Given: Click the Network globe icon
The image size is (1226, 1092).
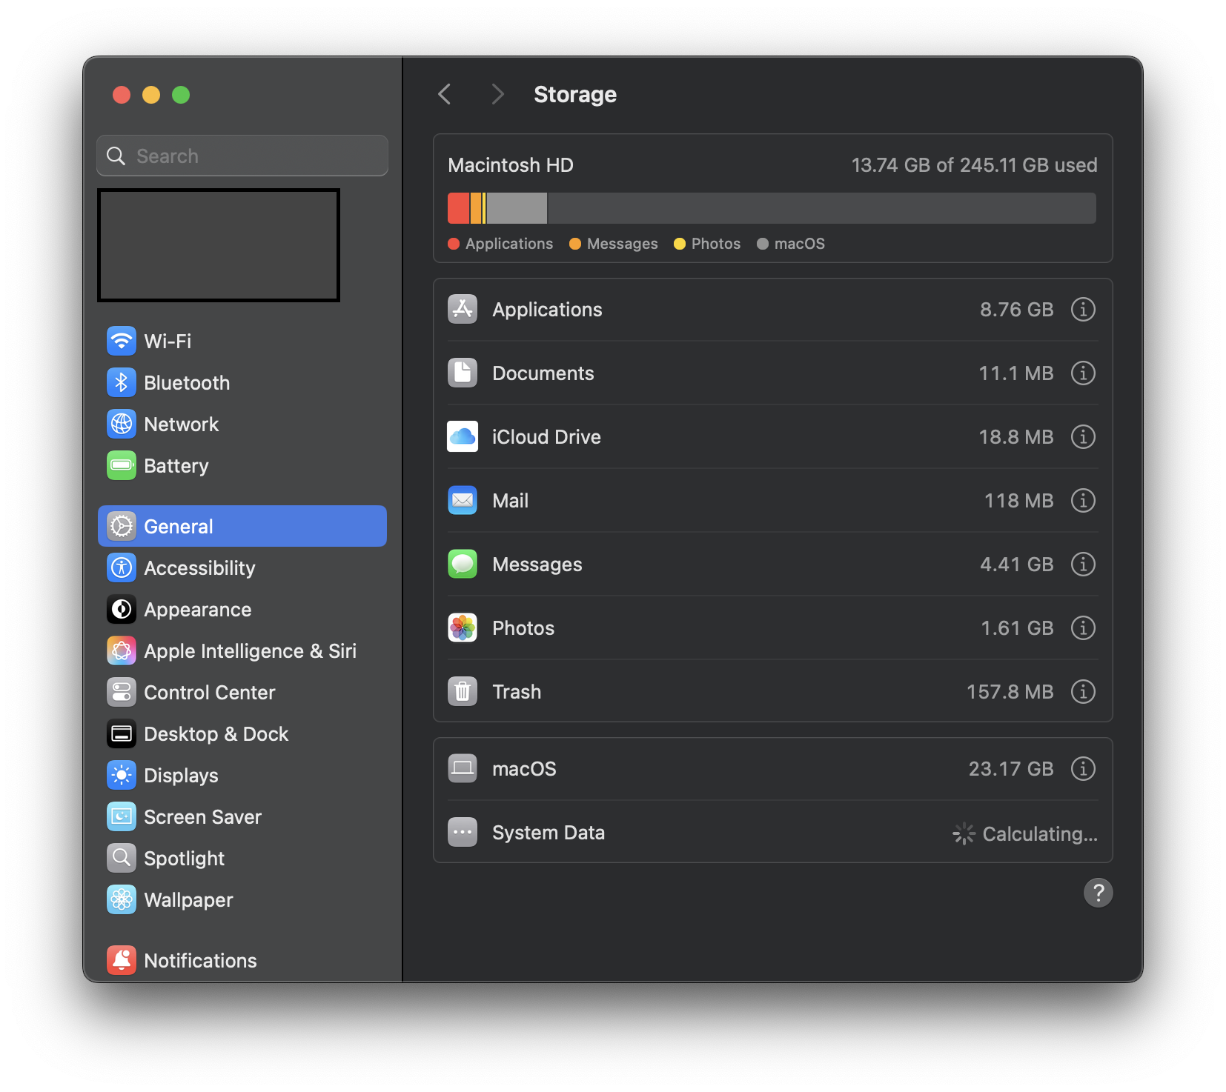Looking at the screenshot, I should (122, 424).
